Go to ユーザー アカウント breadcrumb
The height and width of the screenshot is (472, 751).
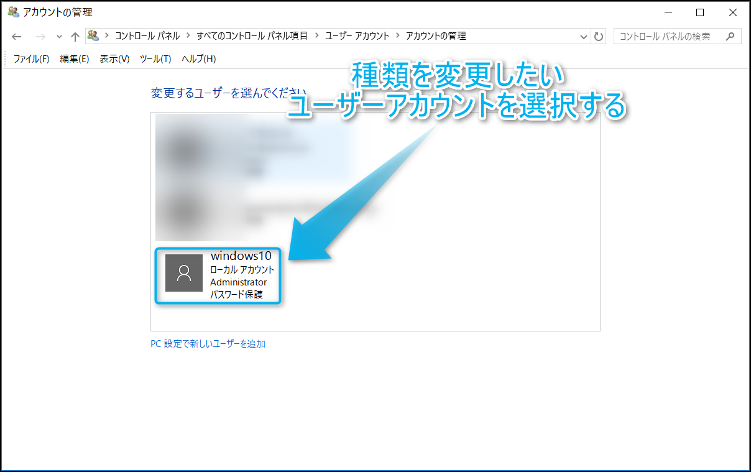357,36
